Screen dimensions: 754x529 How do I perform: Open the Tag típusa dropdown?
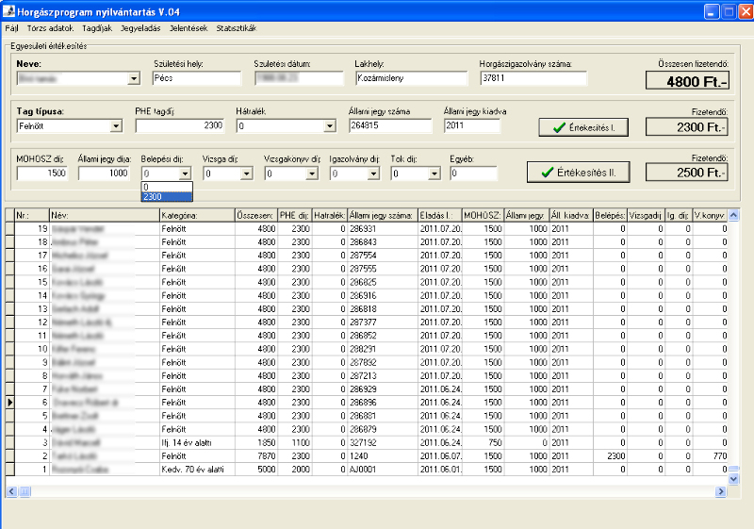(116, 125)
